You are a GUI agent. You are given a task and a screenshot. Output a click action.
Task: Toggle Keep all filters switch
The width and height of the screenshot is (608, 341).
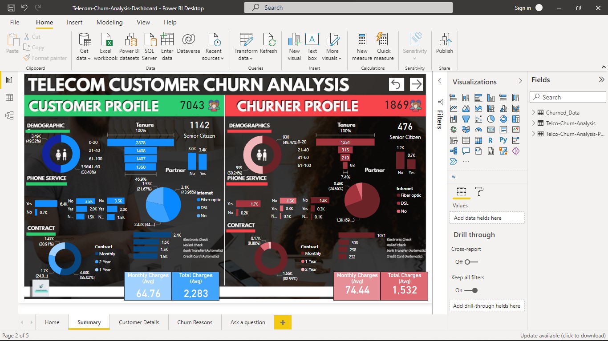[471, 290]
